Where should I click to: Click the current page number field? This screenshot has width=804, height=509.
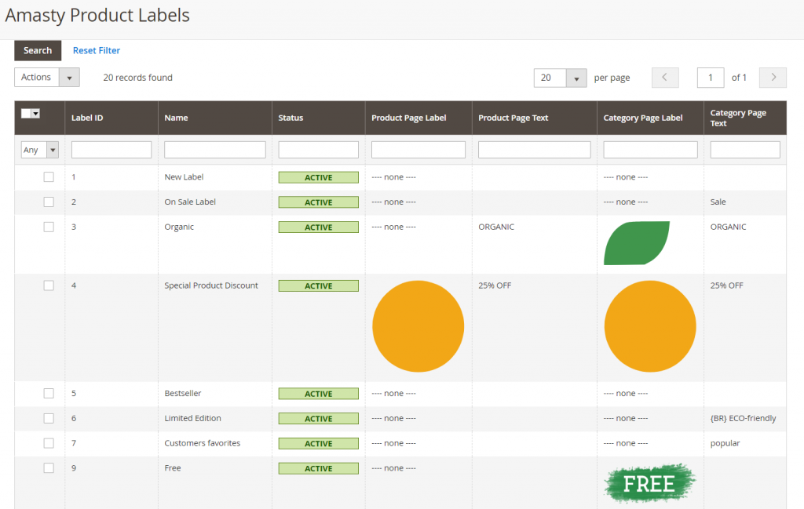tap(710, 78)
